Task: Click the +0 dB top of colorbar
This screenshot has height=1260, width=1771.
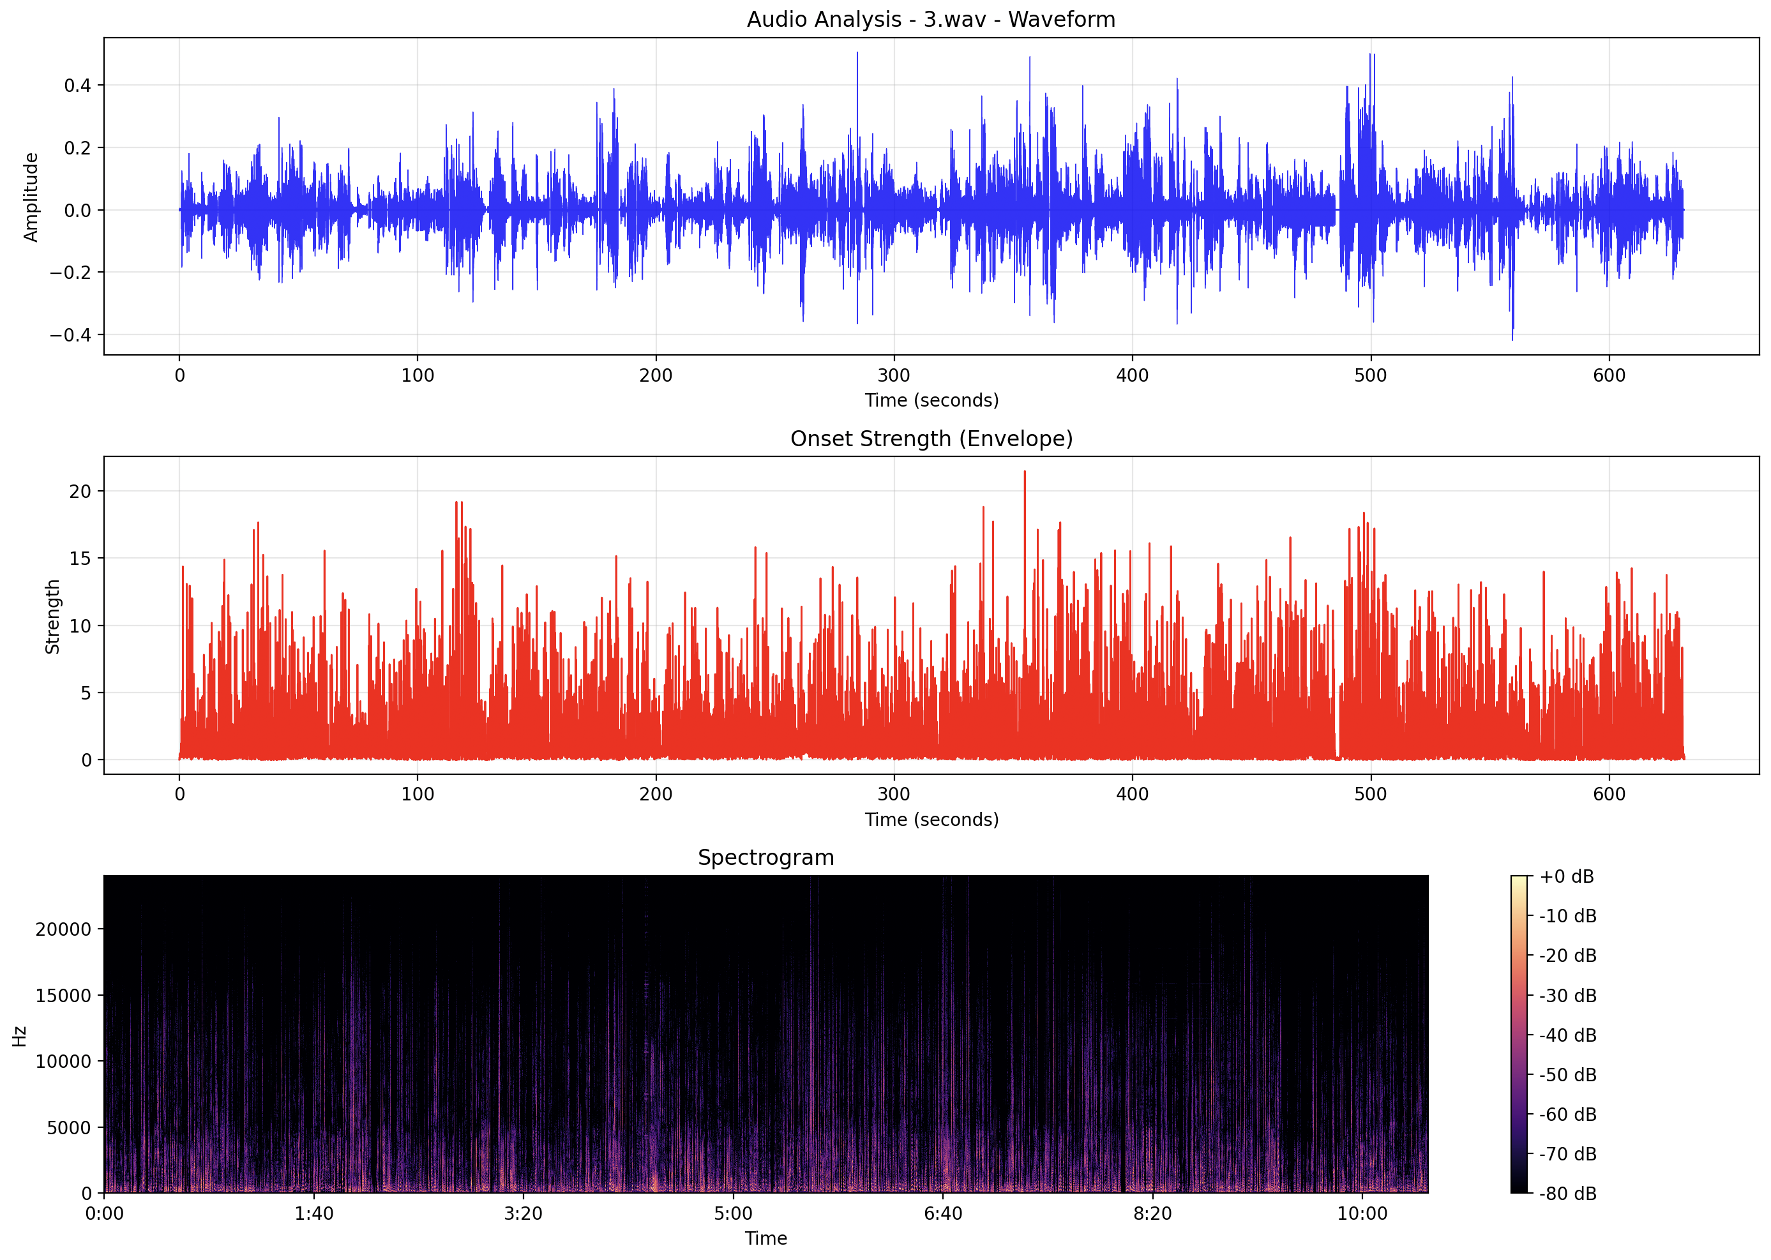Action: tap(1565, 877)
